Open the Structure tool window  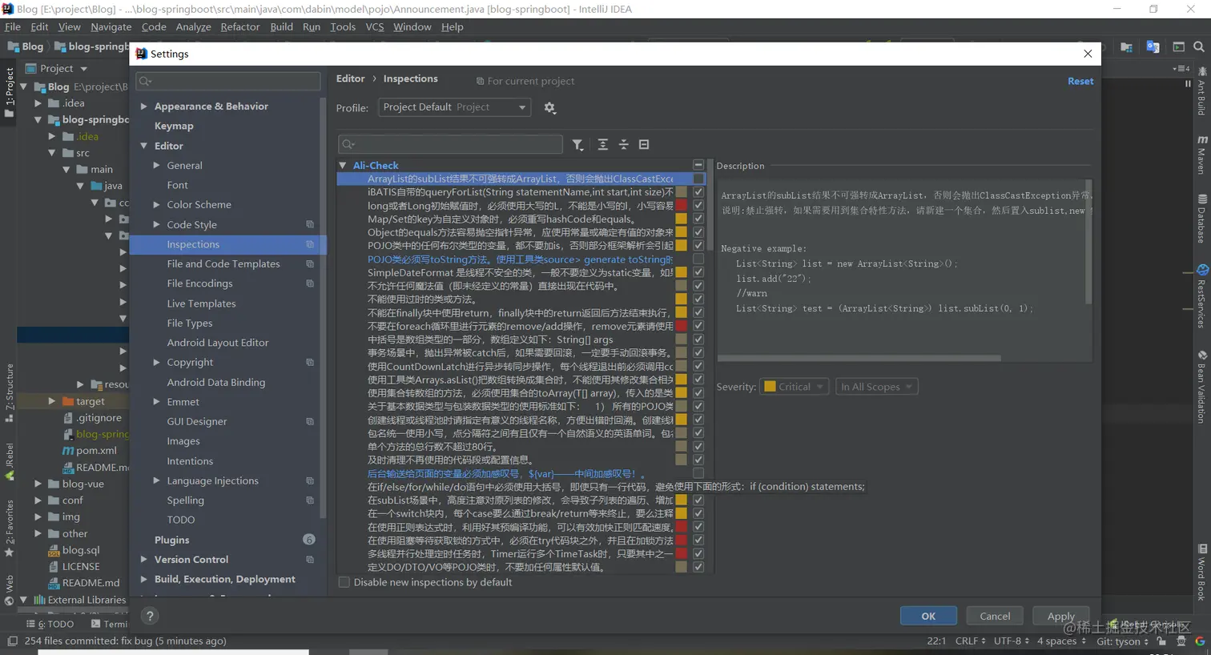(x=10, y=392)
